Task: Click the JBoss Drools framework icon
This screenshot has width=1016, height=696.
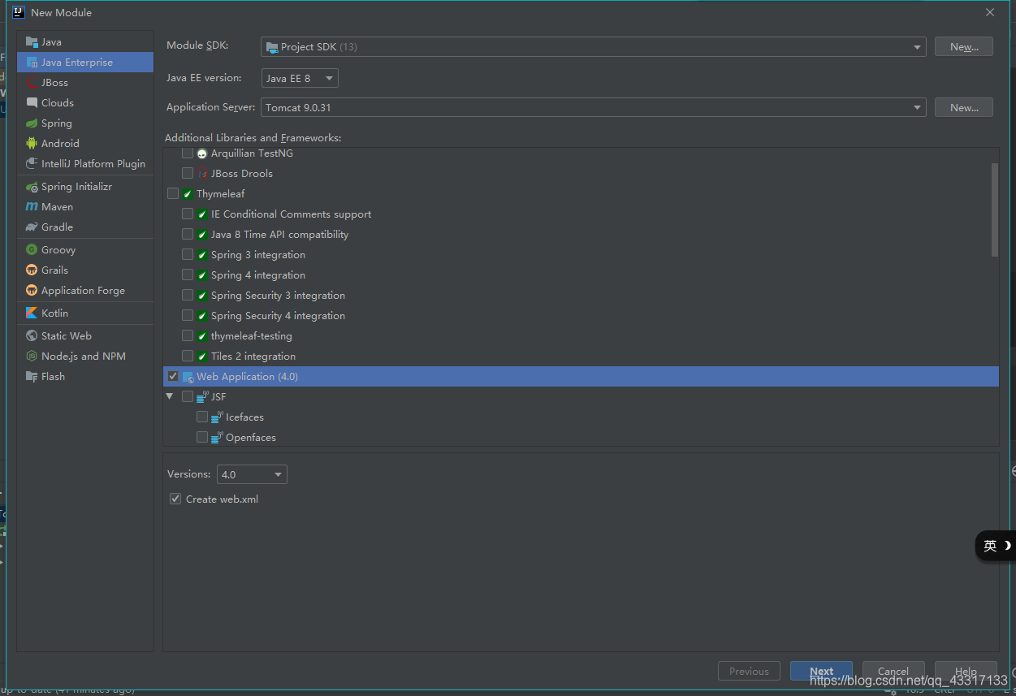Action: 202,174
